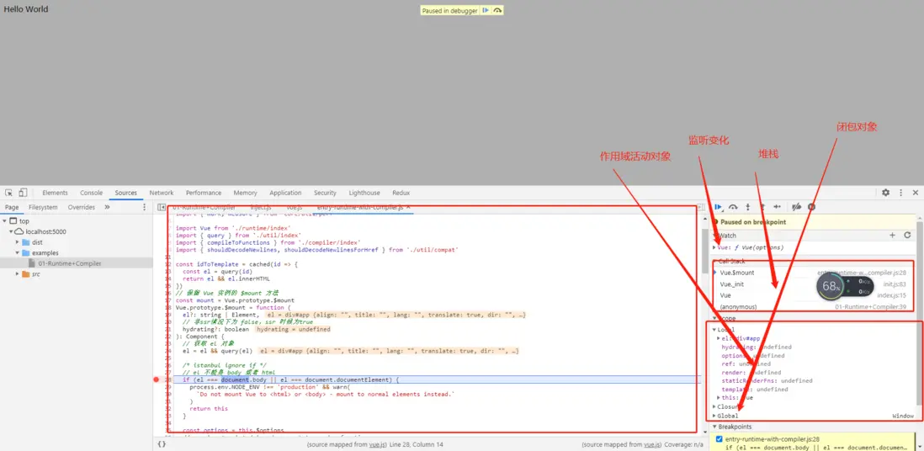
Task: Collapse the top frame tree node
Action: coord(5,221)
